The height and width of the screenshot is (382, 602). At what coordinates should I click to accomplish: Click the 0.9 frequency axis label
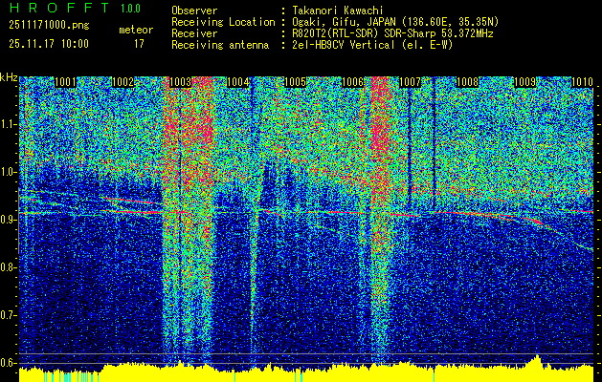8,220
